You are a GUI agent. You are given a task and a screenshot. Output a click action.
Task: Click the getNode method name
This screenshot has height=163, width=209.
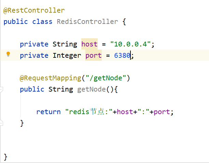[x=92, y=89]
